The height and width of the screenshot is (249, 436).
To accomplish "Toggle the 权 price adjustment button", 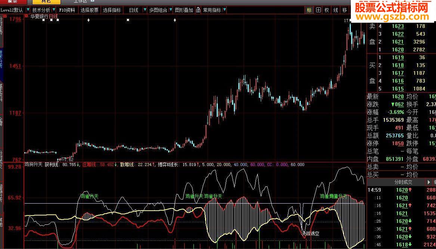I will coord(327,10).
